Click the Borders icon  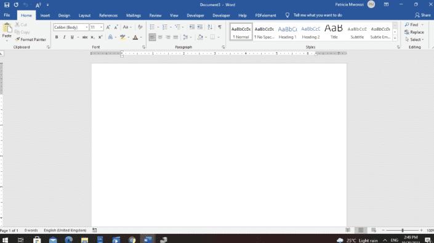click(x=212, y=37)
